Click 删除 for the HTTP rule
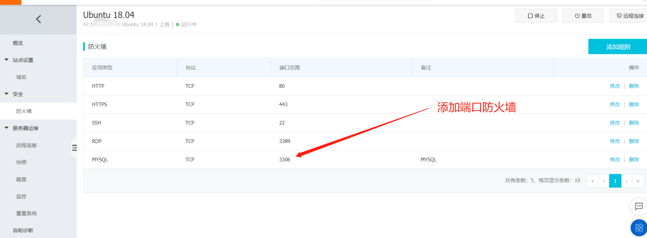The image size is (647, 238). [x=634, y=86]
